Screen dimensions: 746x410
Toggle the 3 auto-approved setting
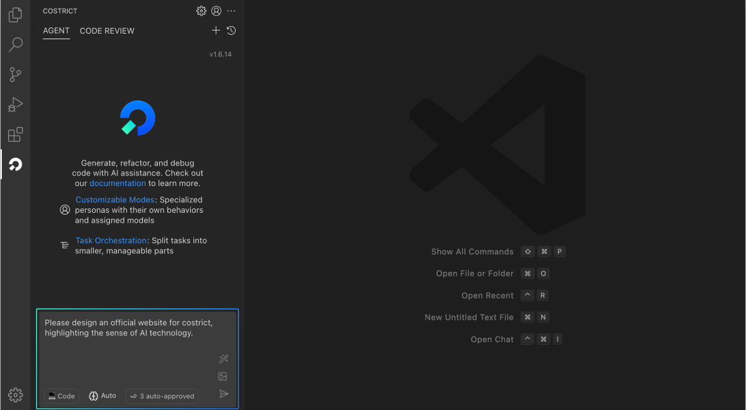coord(162,396)
